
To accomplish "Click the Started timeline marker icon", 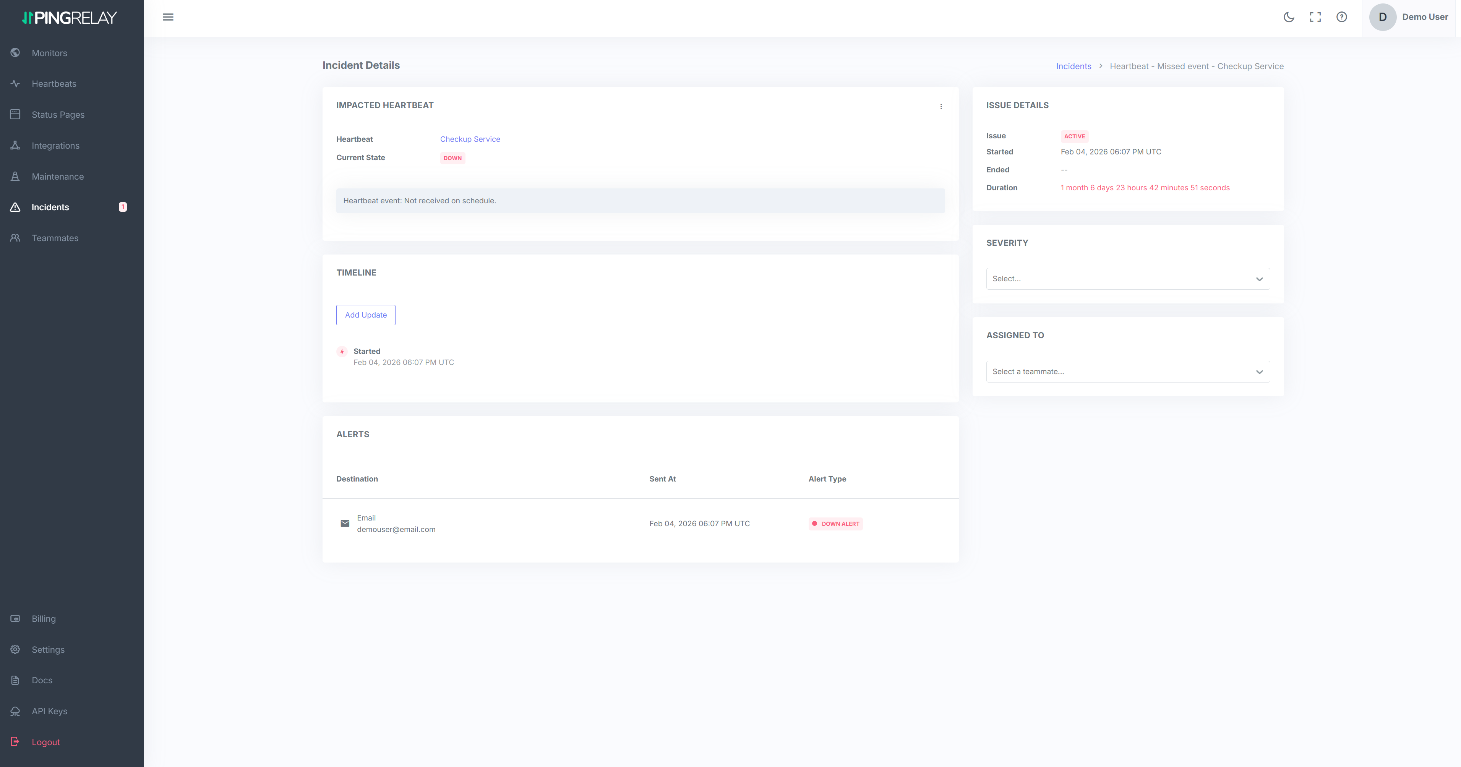I will 342,352.
